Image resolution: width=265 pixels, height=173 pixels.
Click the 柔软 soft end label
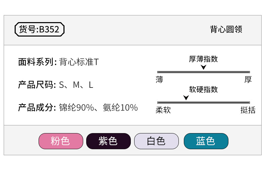pos(163,110)
